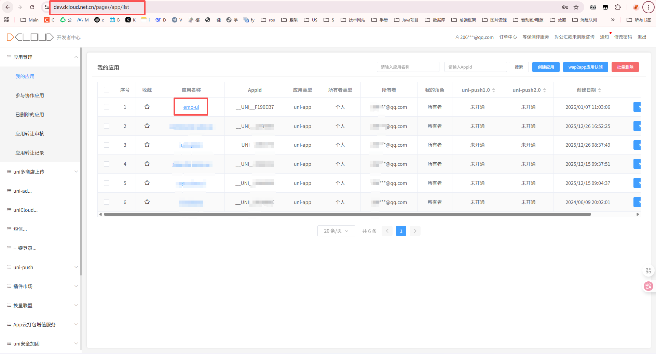The image size is (656, 354).
Task: Open the saved passwords key icon
Action: (x=565, y=7)
